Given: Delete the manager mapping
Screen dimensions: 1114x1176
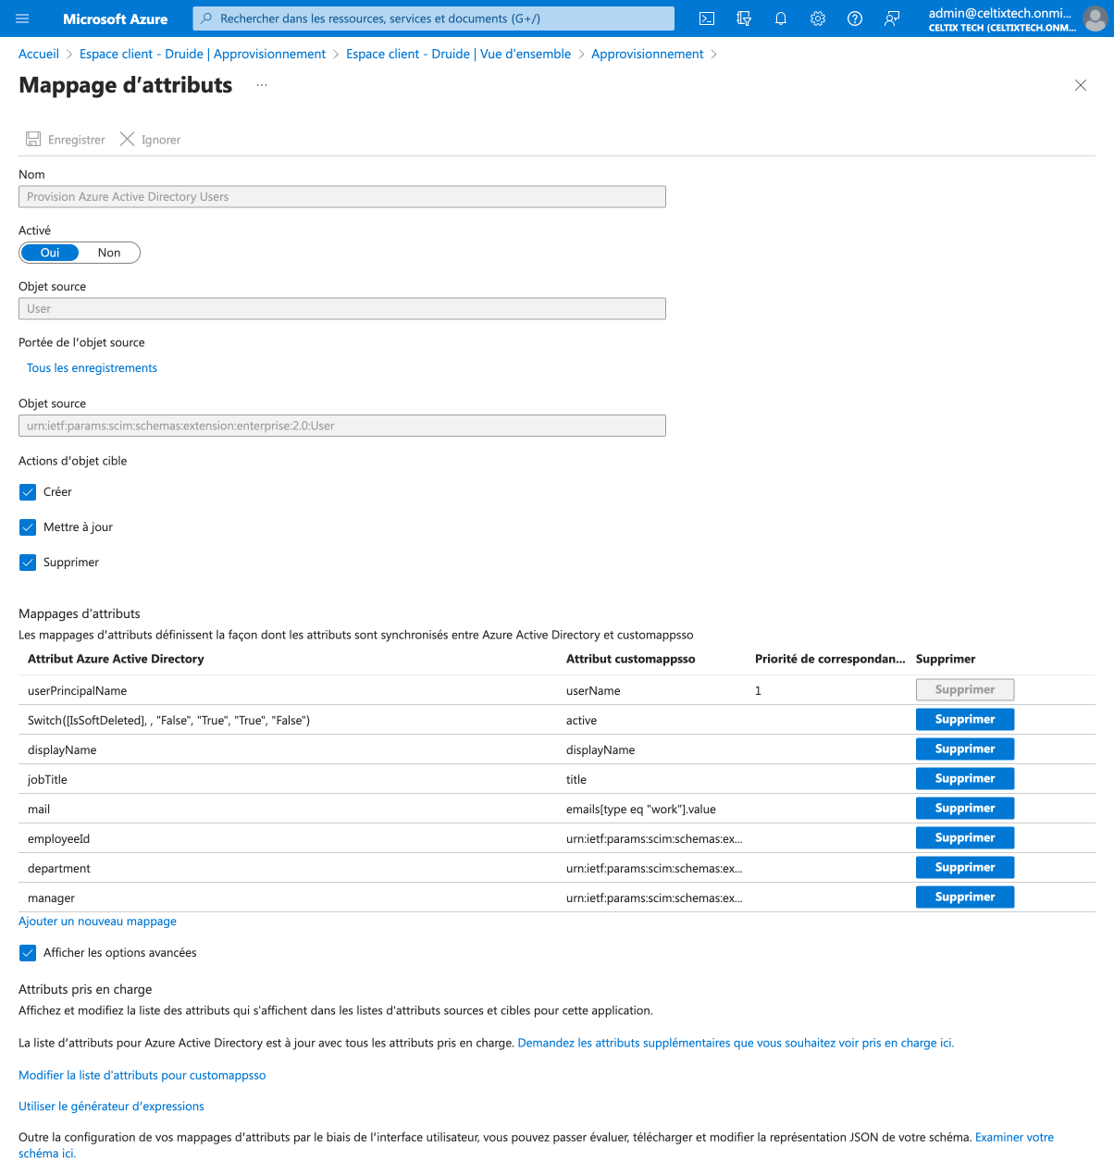Looking at the screenshot, I should coord(965,897).
